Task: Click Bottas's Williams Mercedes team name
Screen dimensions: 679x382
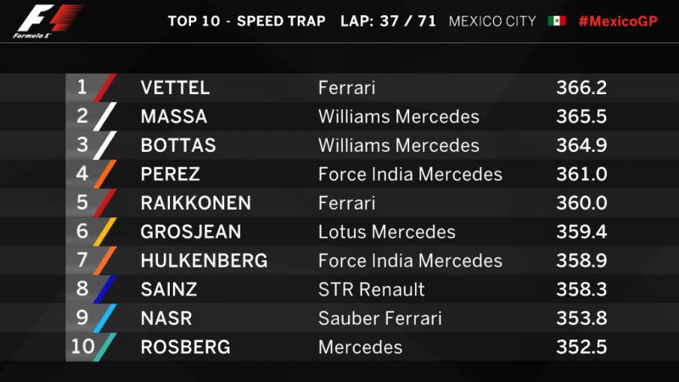Action: [x=399, y=145]
